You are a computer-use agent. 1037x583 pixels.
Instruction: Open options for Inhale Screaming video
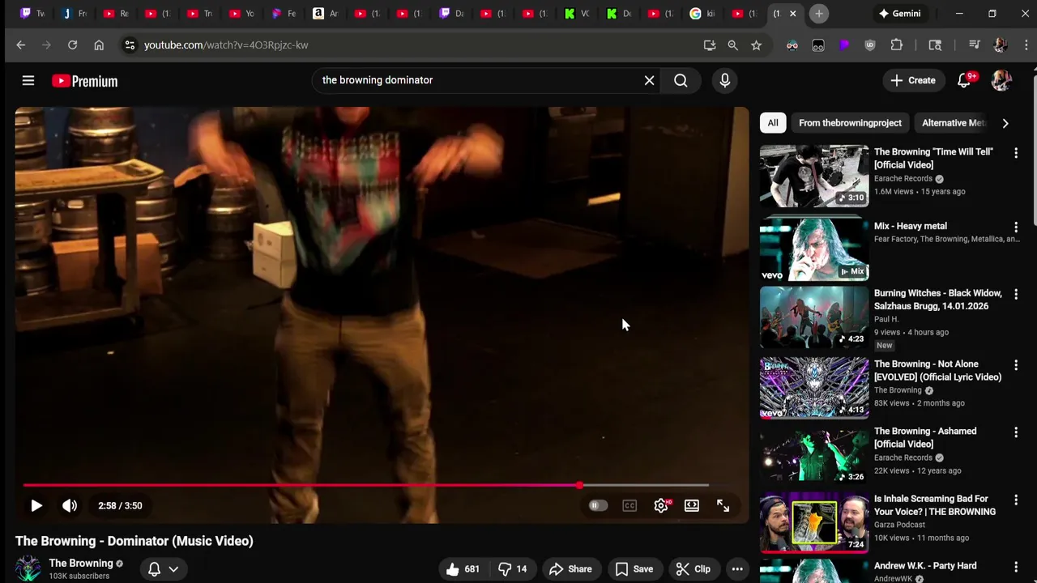[x=1016, y=500]
